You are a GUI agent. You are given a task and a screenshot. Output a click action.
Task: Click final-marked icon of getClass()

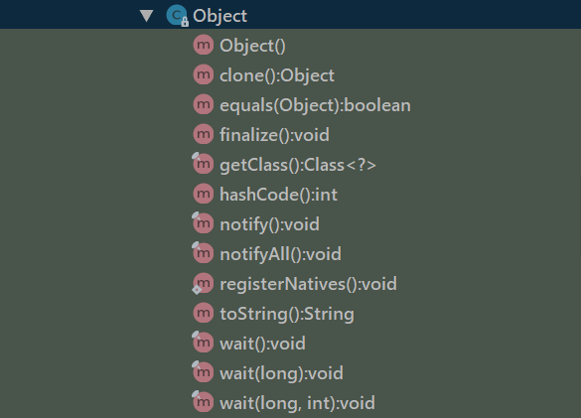click(x=203, y=163)
